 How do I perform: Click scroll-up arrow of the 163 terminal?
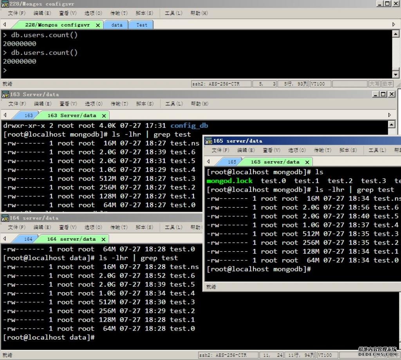pyautogui.click(x=391, y=124)
